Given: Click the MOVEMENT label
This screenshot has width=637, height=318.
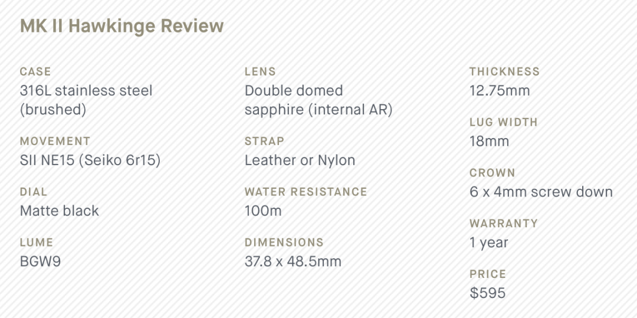Looking at the screenshot, I should (55, 142).
